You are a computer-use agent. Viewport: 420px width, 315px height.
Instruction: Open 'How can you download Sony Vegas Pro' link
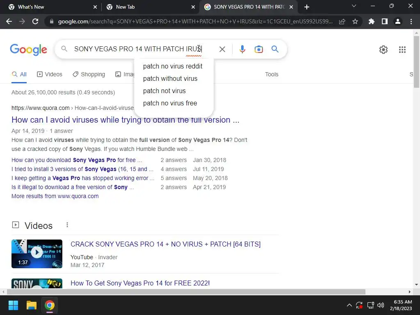[77, 160]
